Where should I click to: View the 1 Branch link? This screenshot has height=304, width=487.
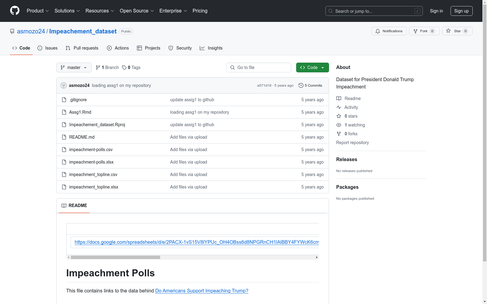[107, 67]
